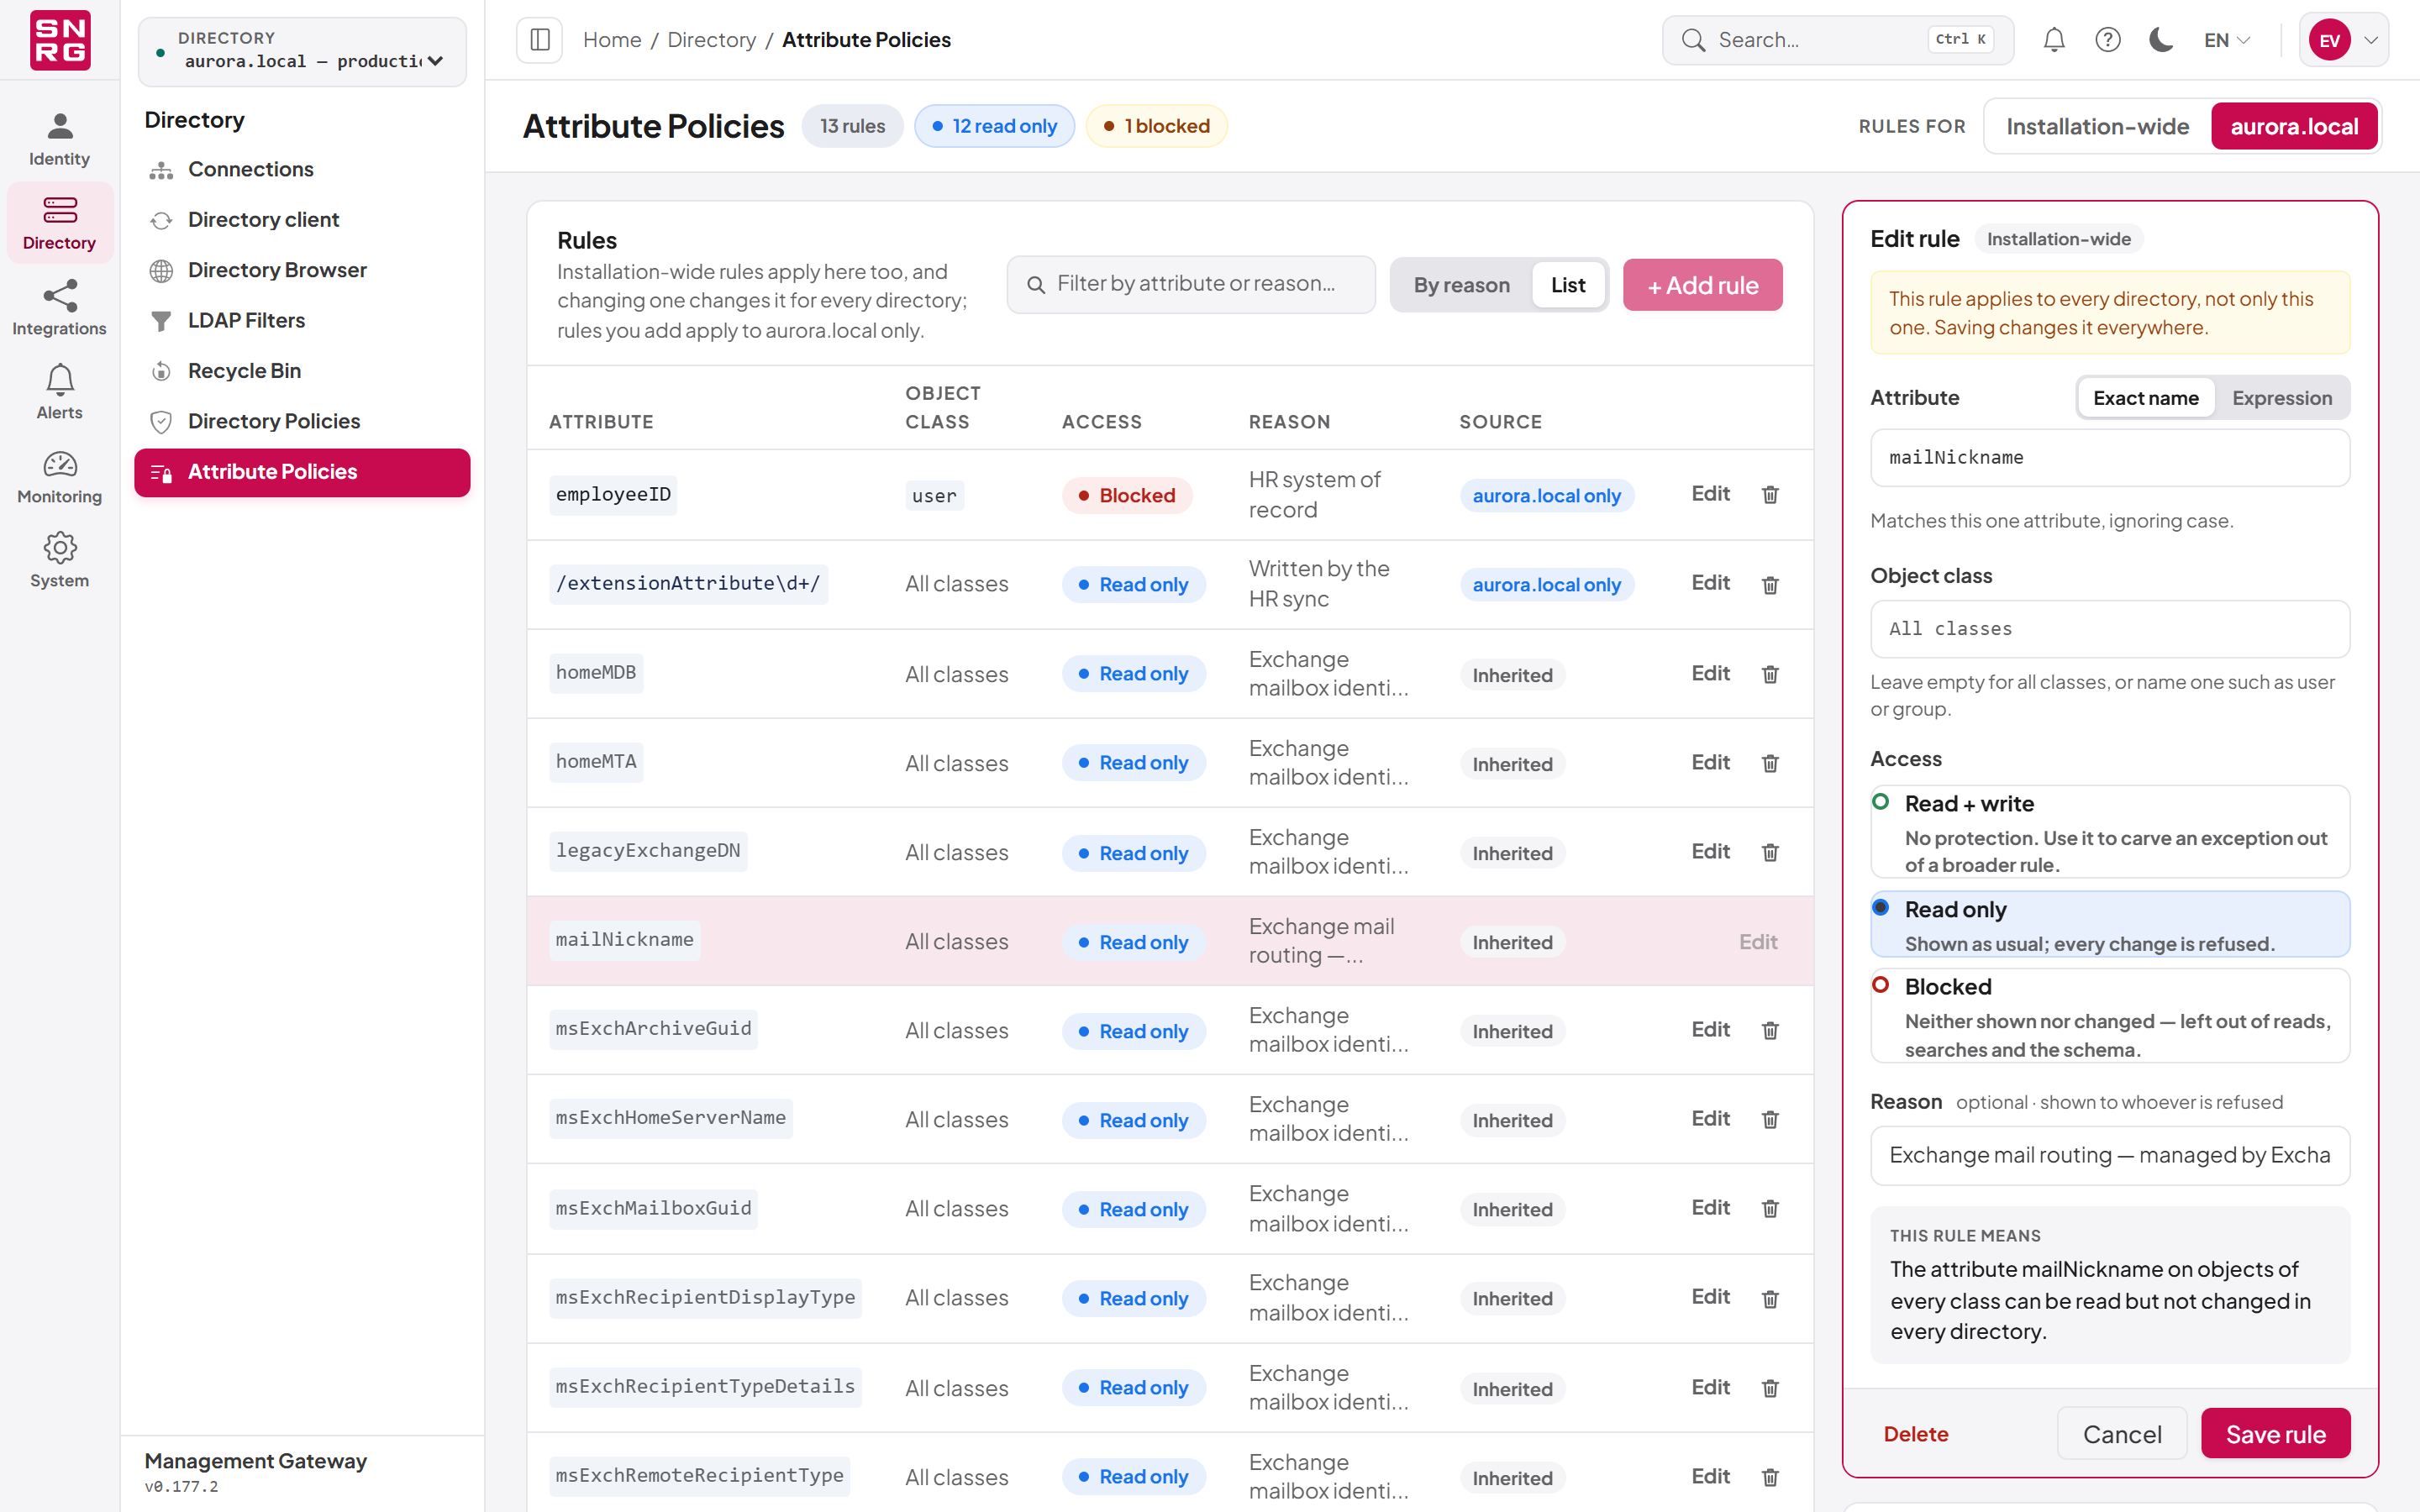Open the Identity section
The width and height of the screenshot is (2420, 1512).
(x=60, y=139)
